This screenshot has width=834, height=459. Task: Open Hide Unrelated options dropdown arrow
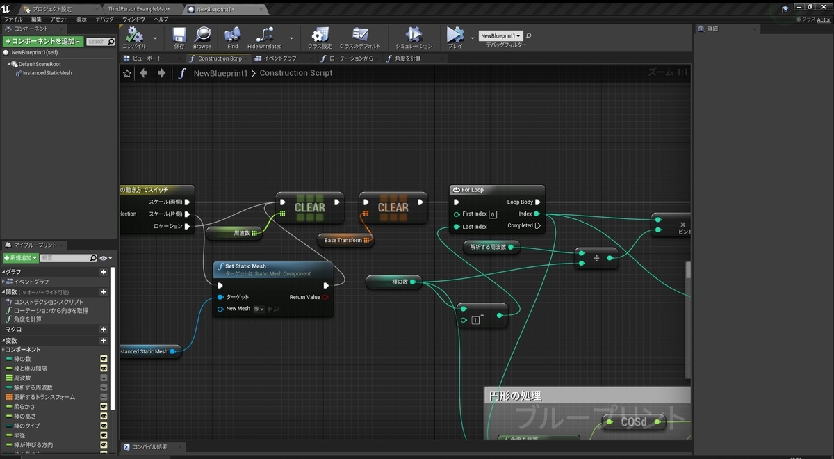tap(291, 38)
